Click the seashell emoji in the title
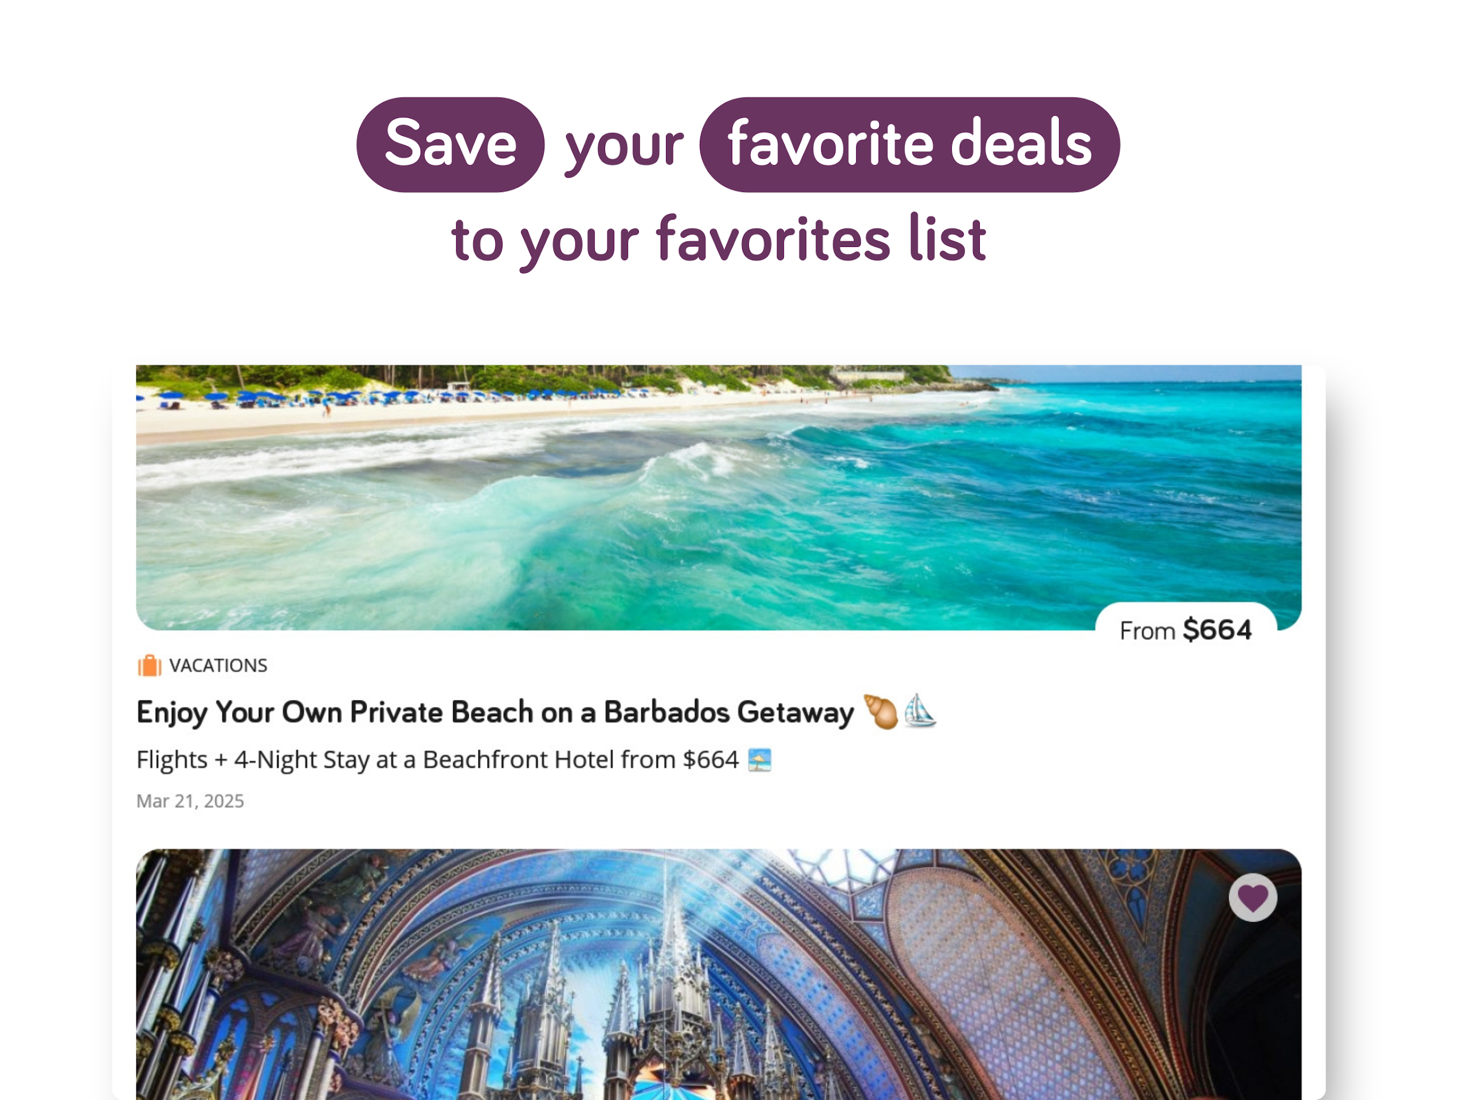This screenshot has height=1100, width=1467. pyautogui.click(x=880, y=711)
